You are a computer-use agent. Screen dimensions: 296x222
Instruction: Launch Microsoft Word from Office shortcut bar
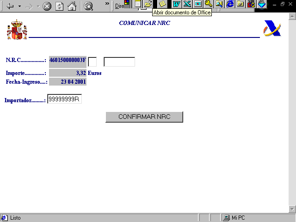pos(176,4)
